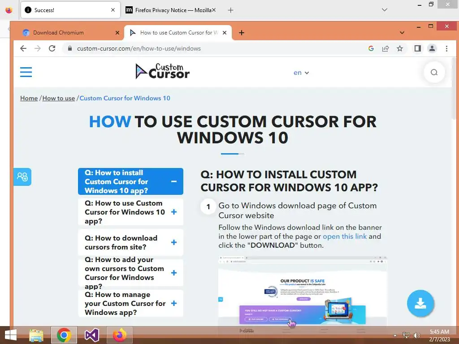Expand 'How to add your own cursors' question
The width and height of the screenshot is (459, 344).
coord(130,273)
